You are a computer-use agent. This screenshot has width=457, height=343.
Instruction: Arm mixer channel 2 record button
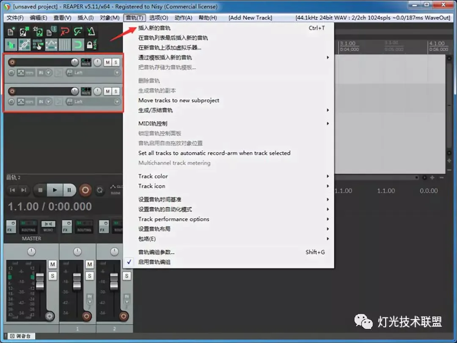(x=123, y=316)
